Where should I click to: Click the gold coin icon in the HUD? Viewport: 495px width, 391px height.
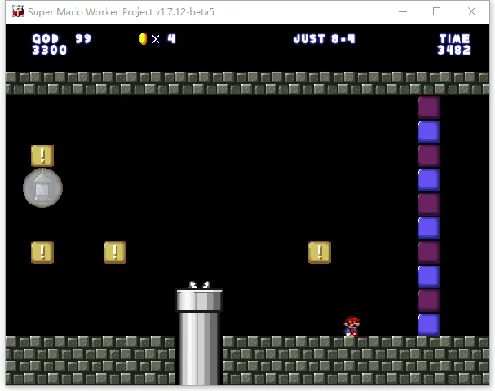(x=143, y=38)
